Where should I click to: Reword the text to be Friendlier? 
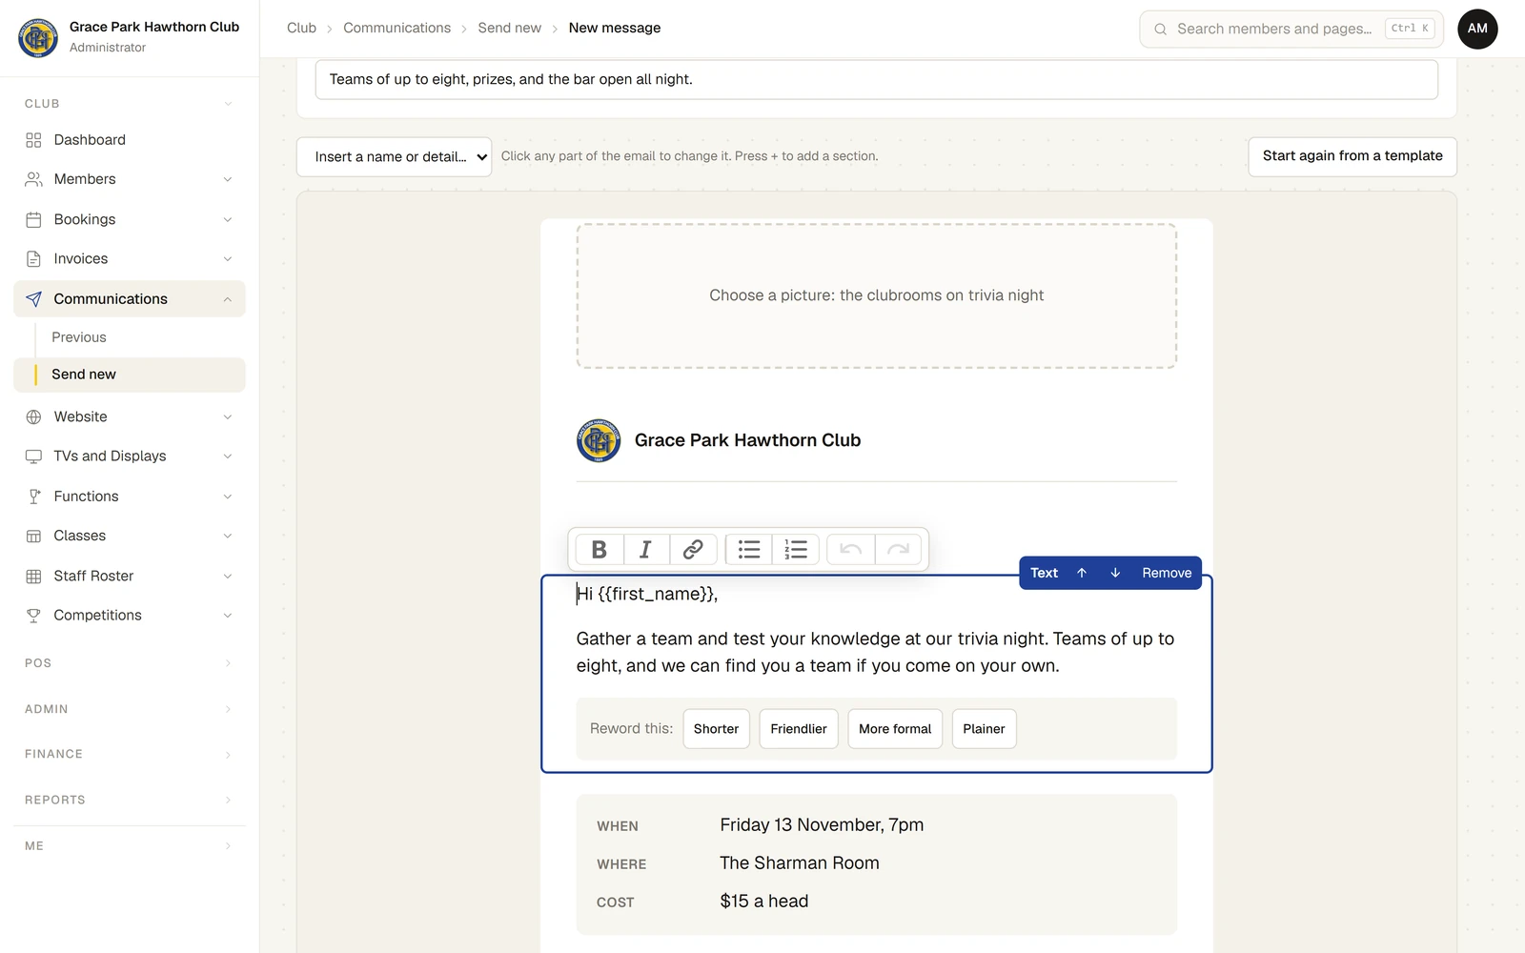[x=799, y=729]
